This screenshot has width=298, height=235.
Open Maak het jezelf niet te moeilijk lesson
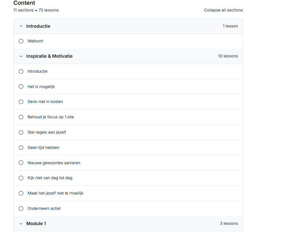(55, 193)
